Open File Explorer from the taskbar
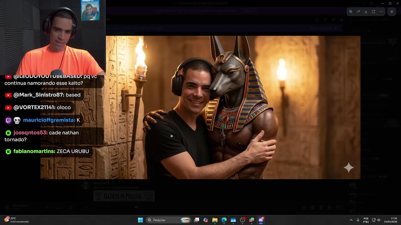Viewport: 401px width, 225px height. coord(215,220)
